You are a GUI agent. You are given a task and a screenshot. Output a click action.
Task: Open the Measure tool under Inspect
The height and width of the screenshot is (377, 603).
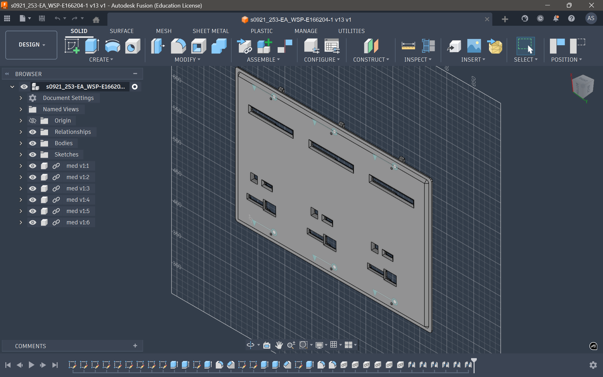coord(408,46)
